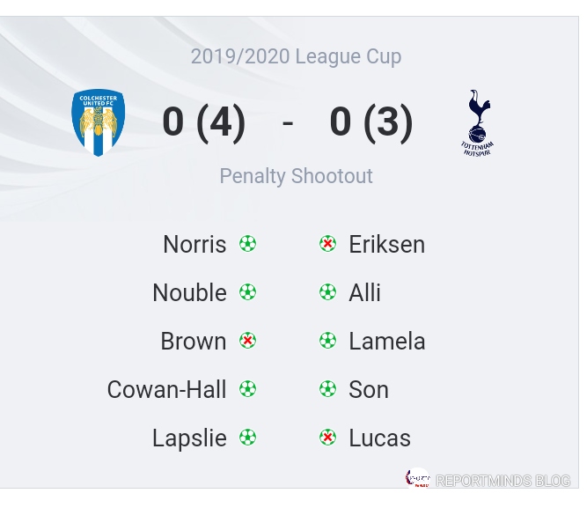The height and width of the screenshot is (508, 587).
Task: Click the Penalty Shootout label
Action: coord(296,176)
